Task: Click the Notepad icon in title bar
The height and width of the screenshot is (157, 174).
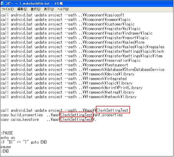Action: click(3, 3)
